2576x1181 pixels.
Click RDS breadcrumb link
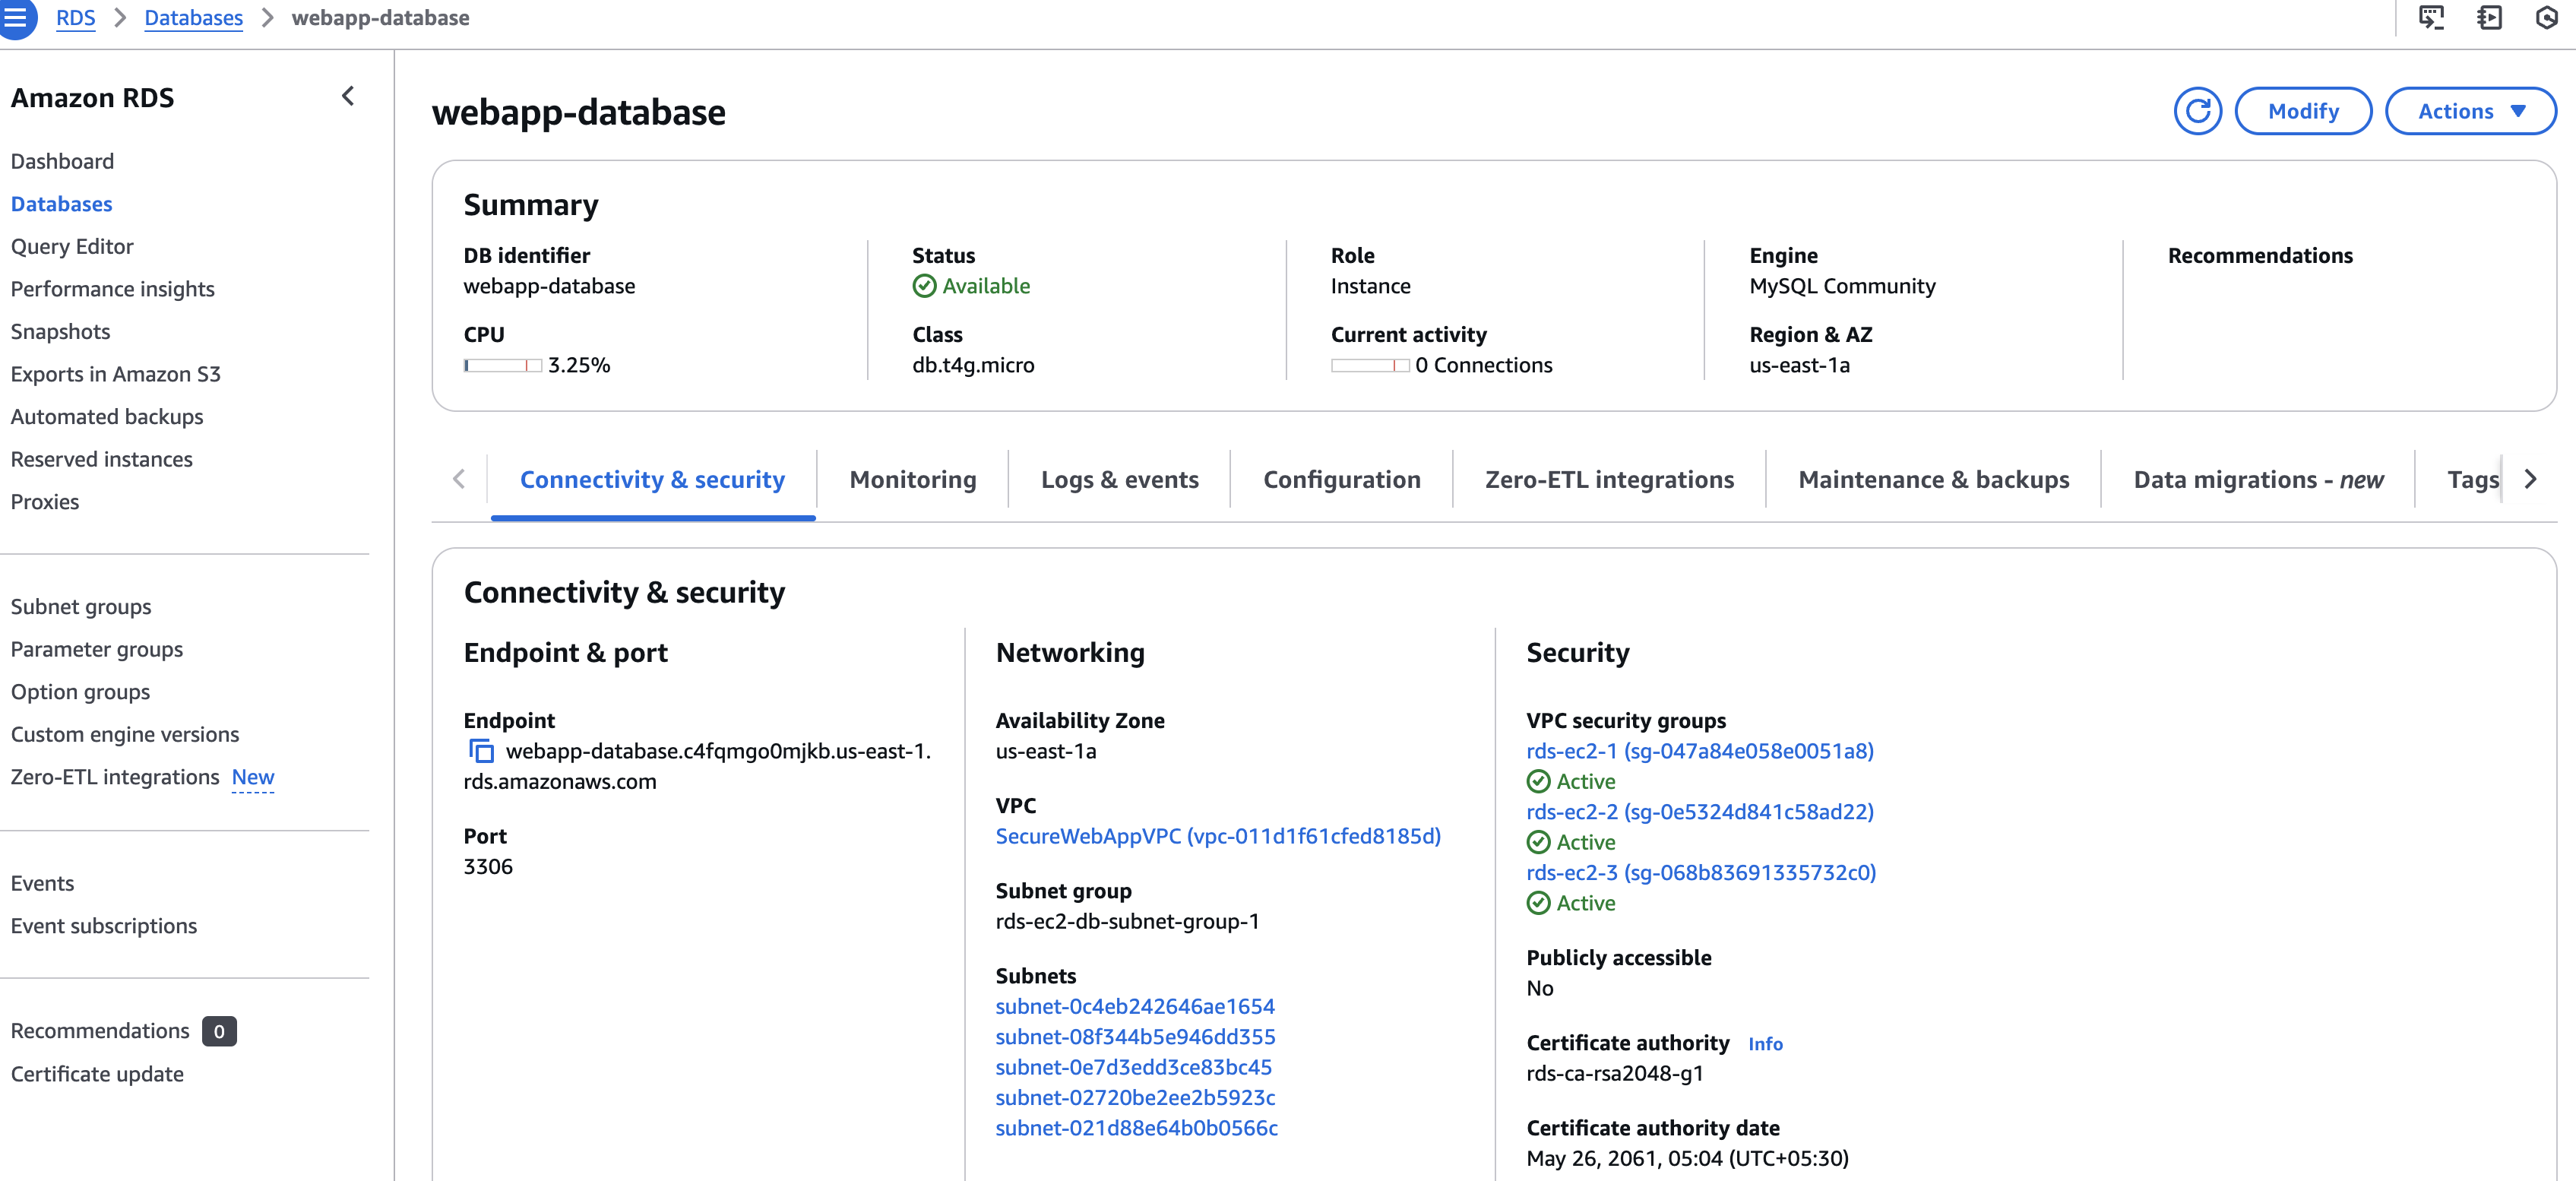75,17
